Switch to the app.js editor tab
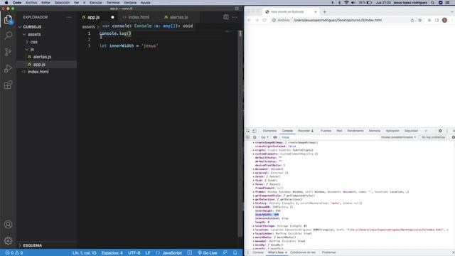This screenshot has height=256, width=455. pos(93,17)
